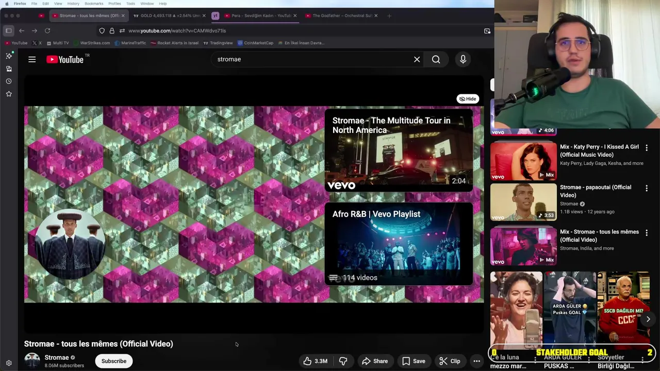Clear the stromae search text
Image resolution: width=660 pixels, height=371 pixels.
[417, 59]
